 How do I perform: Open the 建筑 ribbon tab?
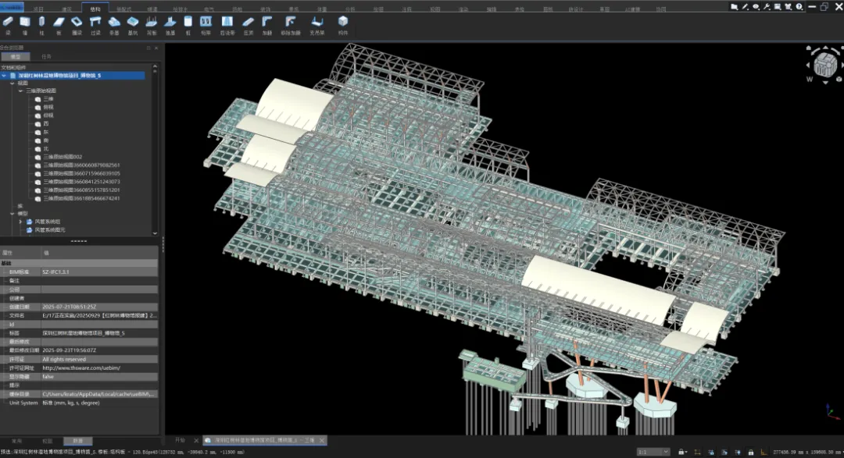66,9
